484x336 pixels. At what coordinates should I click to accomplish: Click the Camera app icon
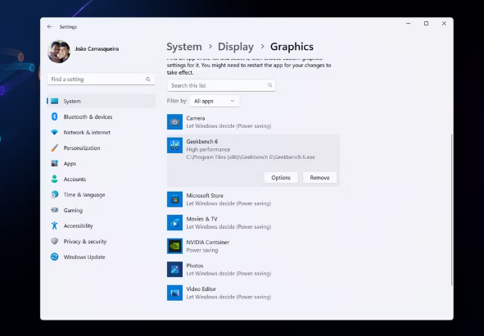tap(174, 122)
